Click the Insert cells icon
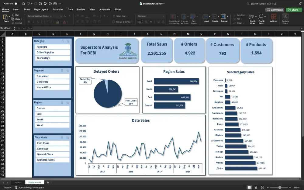Image resolution: width=304 pixels, height=190 pixels. coord(205,16)
